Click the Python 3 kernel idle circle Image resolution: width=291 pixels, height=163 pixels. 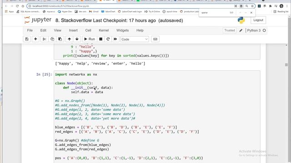264,30
